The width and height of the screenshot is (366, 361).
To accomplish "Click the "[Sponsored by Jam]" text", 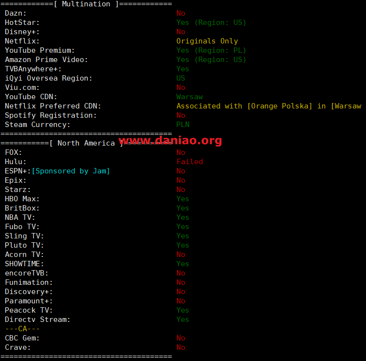I will click(x=71, y=171).
